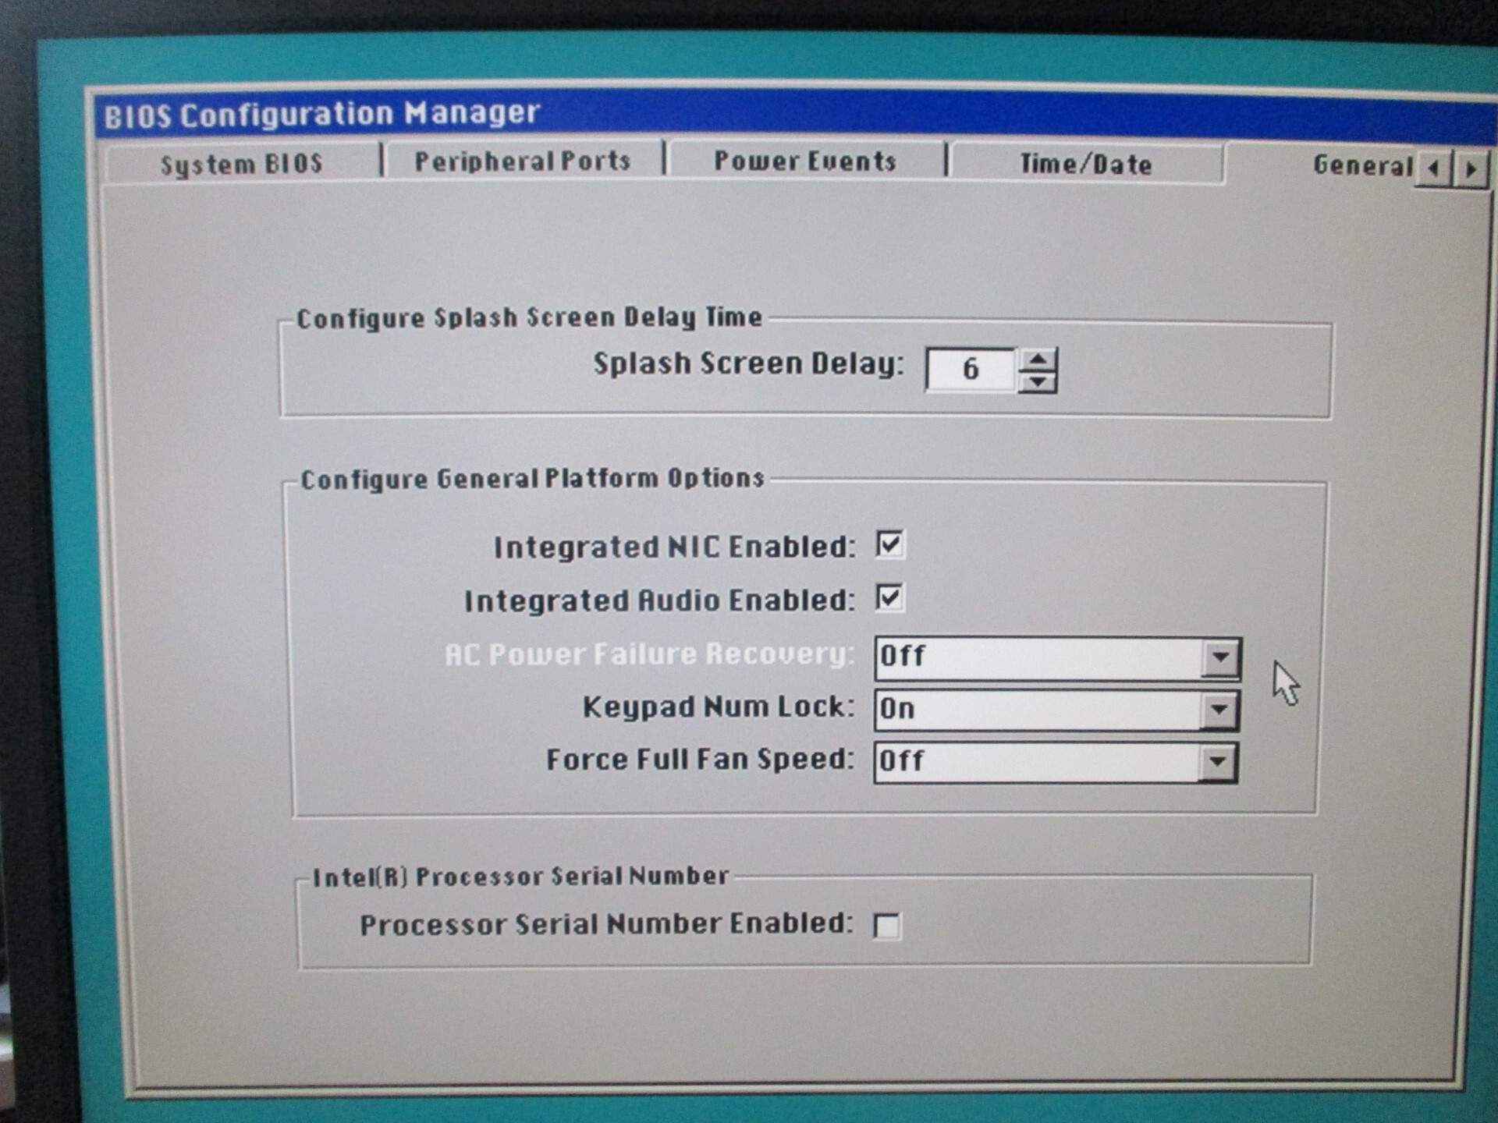1498x1123 pixels.
Task: Switch to the System BIOS tab
Action: [242, 164]
